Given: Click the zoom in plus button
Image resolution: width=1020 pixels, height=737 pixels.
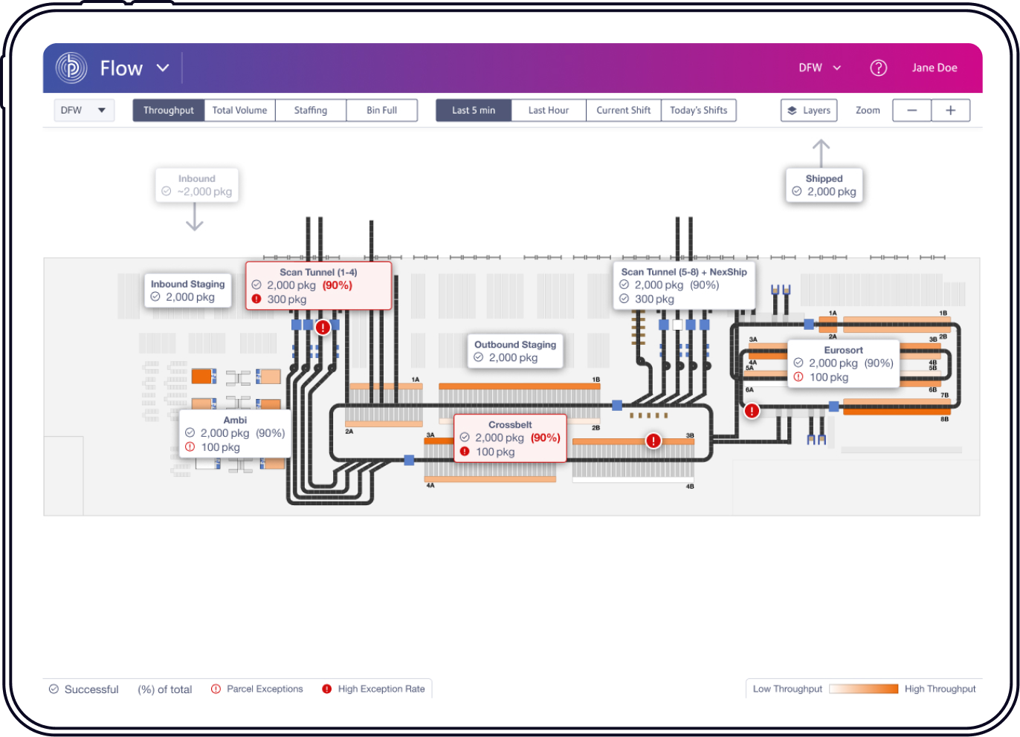Looking at the screenshot, I should [x=950, y=111].
